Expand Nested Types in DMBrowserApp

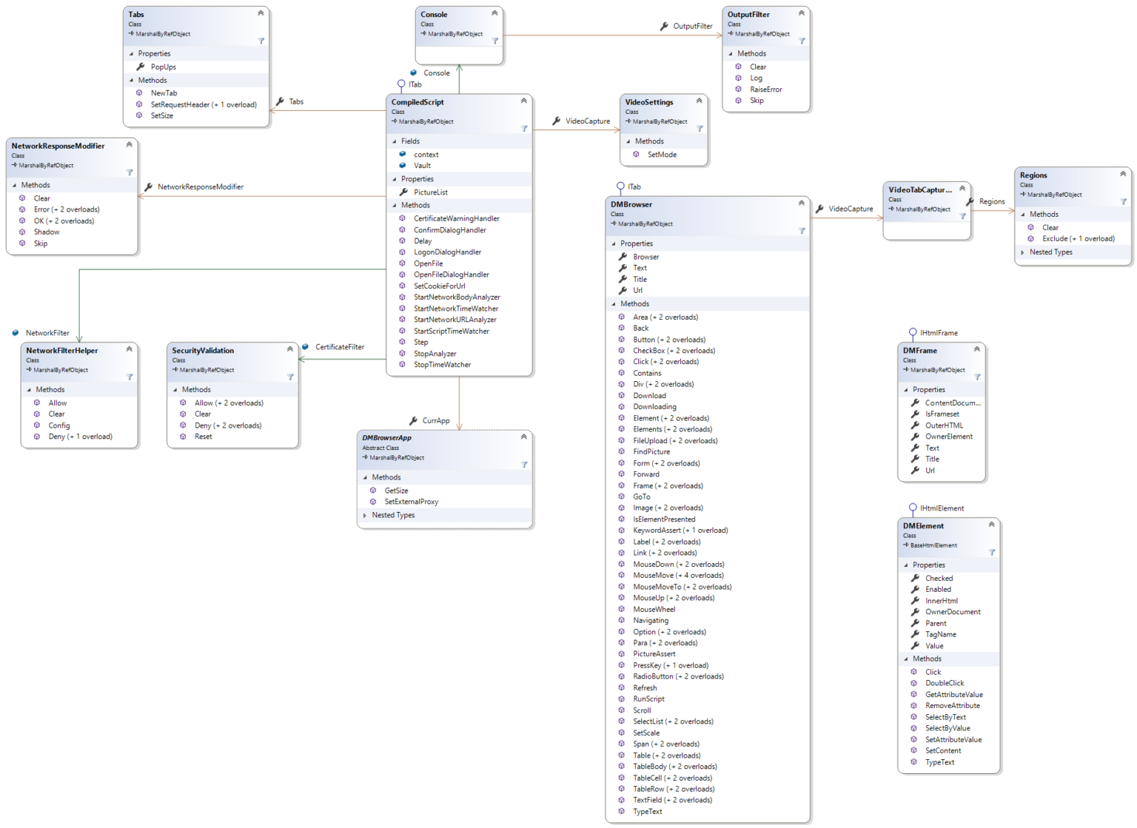coord(366,515)
